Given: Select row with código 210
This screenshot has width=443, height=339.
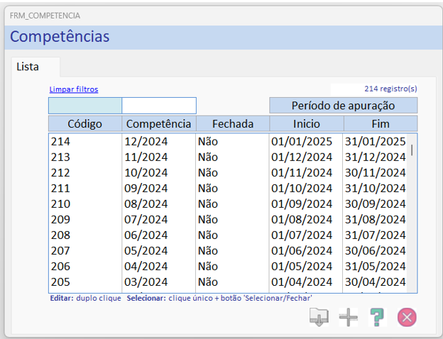Looking at the screenshot, I should (228, 204).
